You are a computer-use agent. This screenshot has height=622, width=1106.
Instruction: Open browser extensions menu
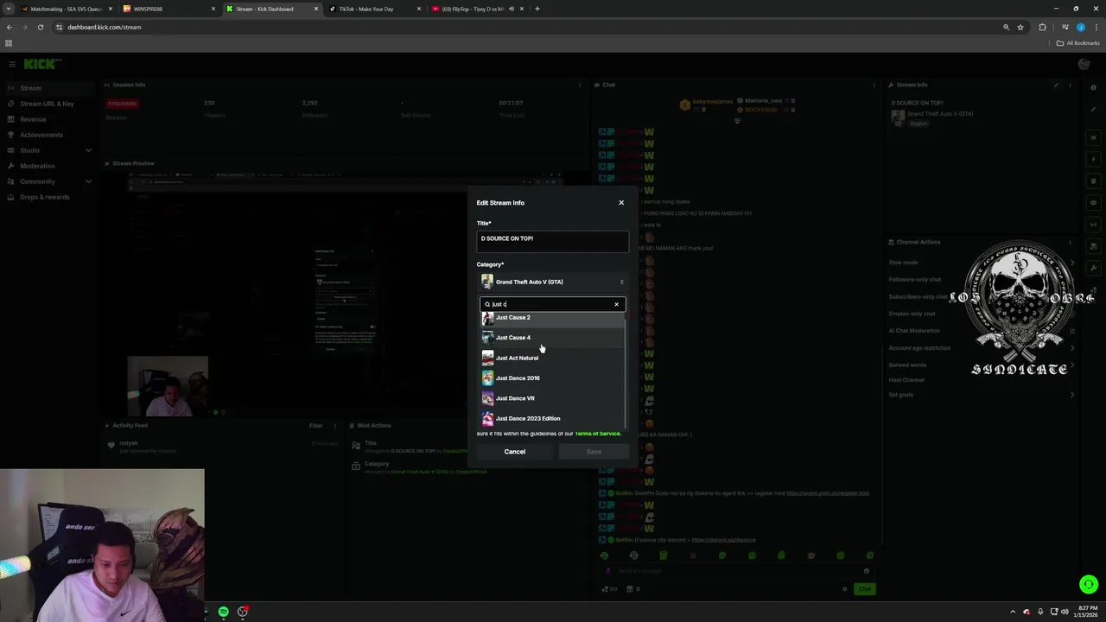pos(1042,27)
